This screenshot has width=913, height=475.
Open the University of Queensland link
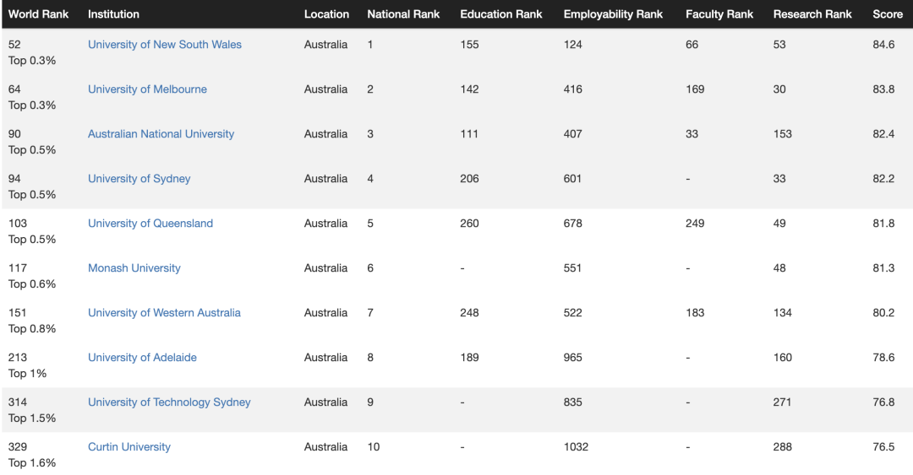(150, 224)
